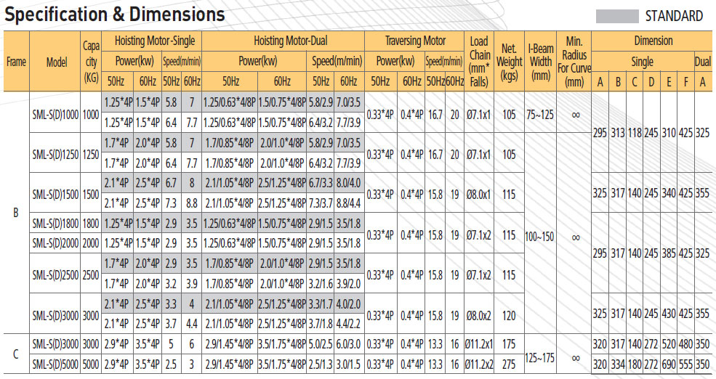
Task: Select the Frame C row label
Action: pyautogui.click(x=16, y=354)
